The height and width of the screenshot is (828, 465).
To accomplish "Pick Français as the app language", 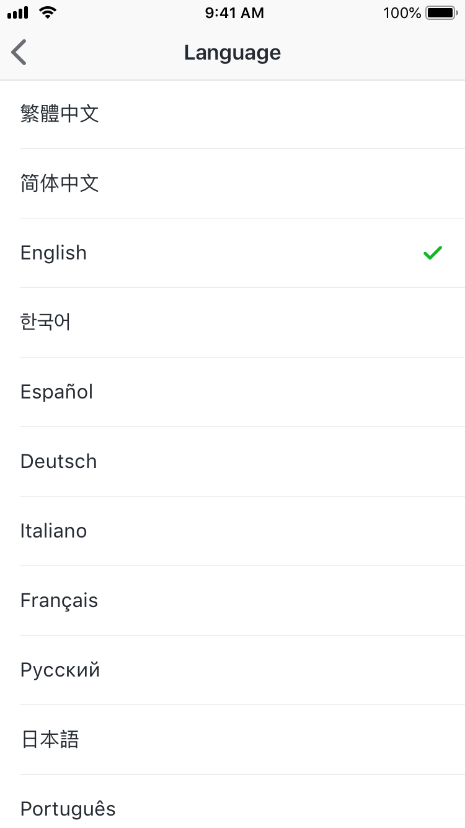I will 60,601.
